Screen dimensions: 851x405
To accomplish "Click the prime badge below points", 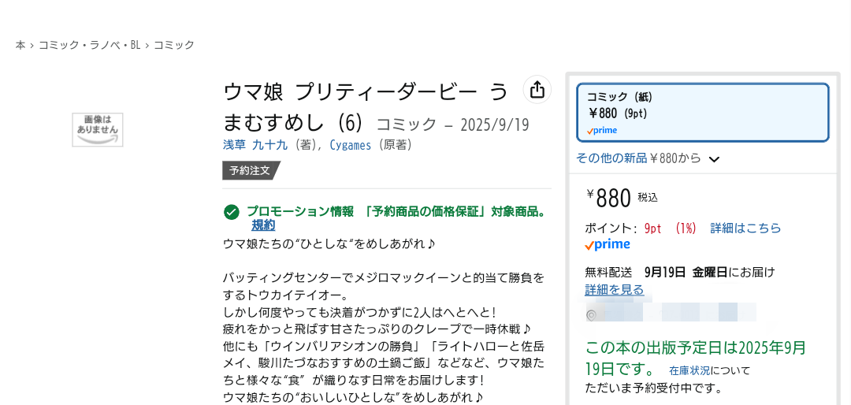I will [608, 245].
